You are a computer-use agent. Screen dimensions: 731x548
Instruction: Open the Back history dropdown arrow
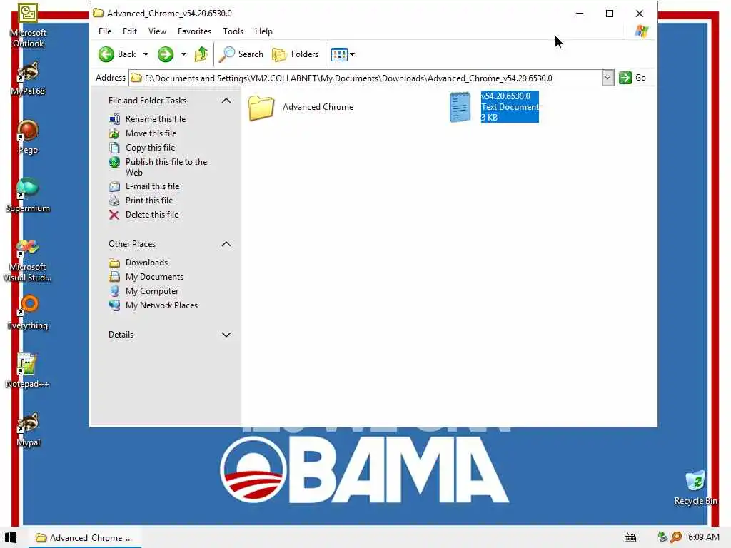146,54
